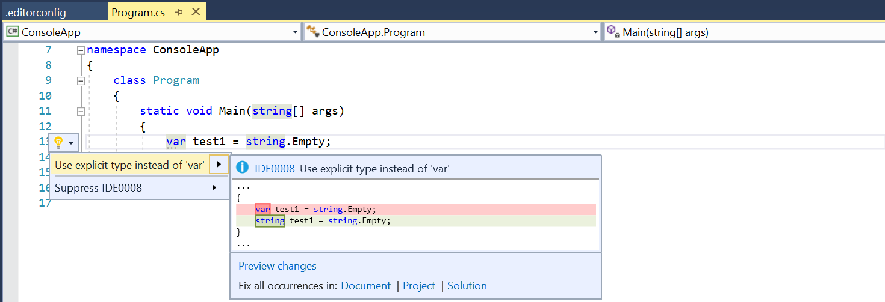Fix all occurrences in Solution
The width and height of the screenshot is (885, 302).
point(467,286)
